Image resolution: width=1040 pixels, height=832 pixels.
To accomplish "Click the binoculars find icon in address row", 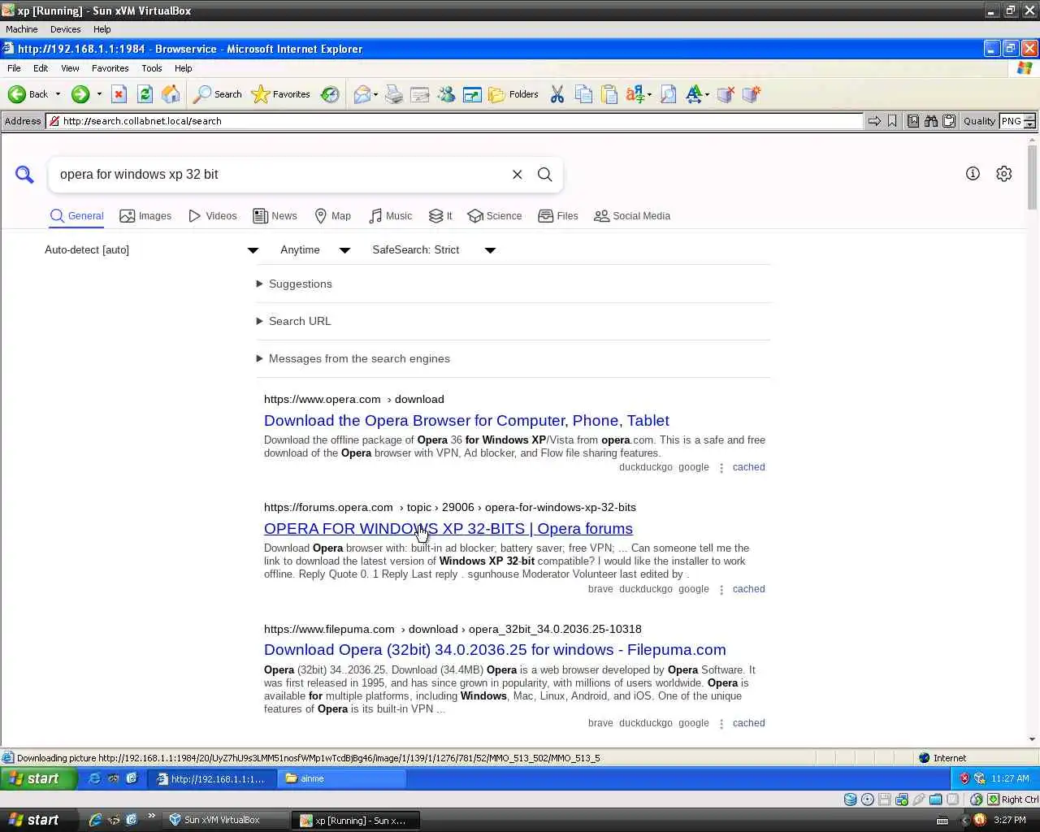I will (x=931, y=121).
